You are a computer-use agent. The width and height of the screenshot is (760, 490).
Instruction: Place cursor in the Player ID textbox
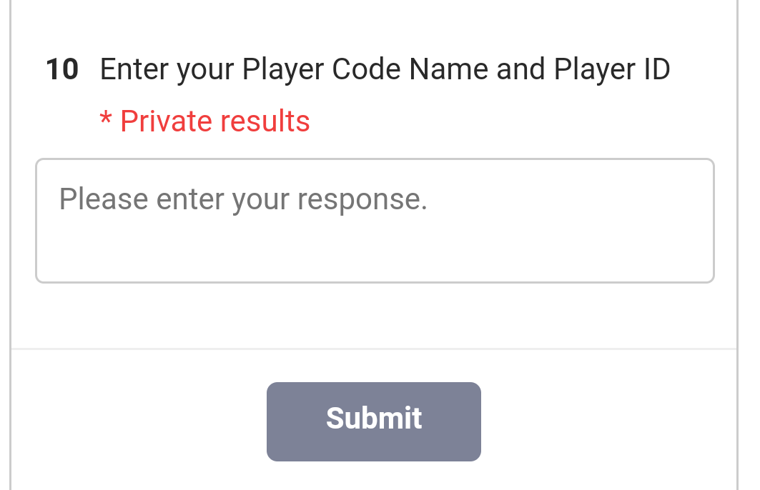tap(375, 221)
